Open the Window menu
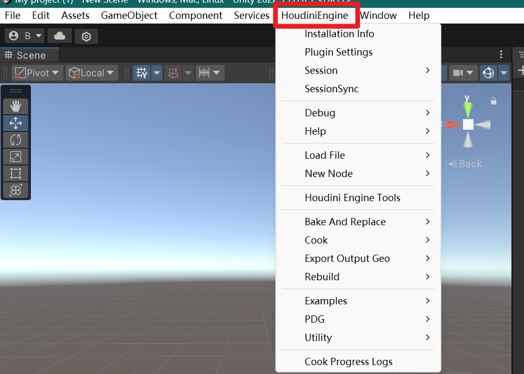Screen dimensions: 524x374 (x=378, y=15)
